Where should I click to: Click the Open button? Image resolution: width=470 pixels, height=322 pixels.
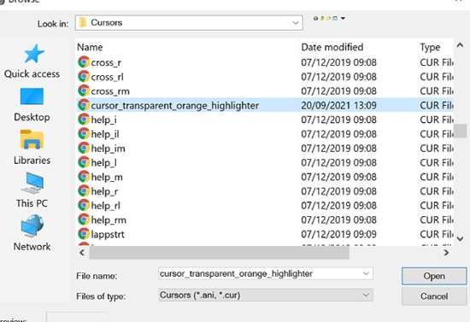click(x=434, y=276)
